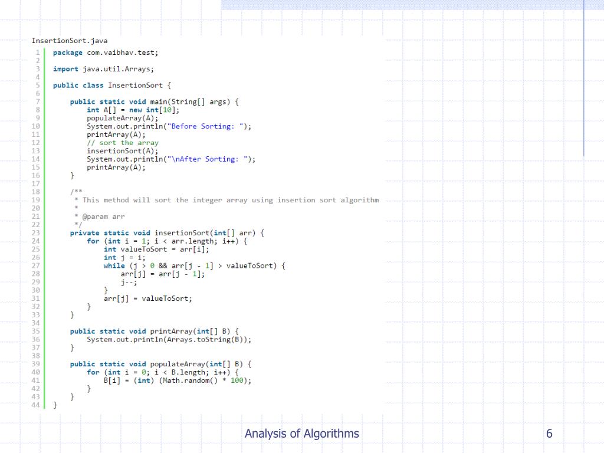Click the 'j--;' statement
The width and height of the screenshot is (604, 453).
click(129, 283)
